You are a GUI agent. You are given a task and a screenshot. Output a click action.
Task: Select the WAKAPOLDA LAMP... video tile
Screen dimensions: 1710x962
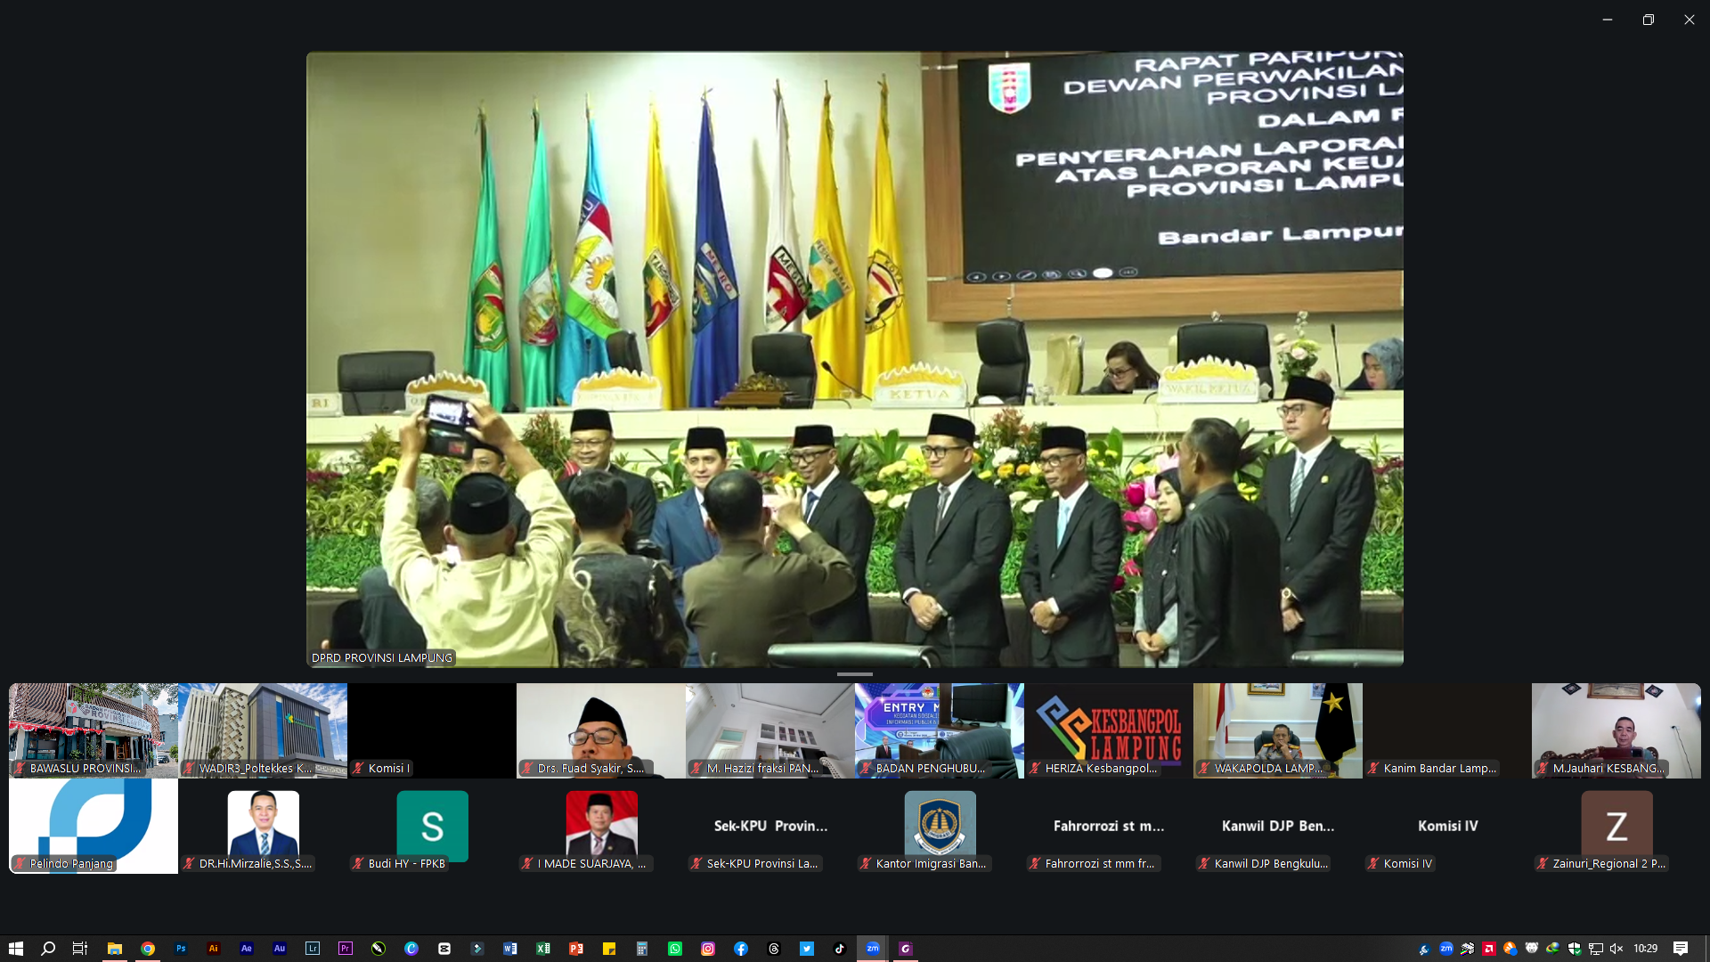point(1278,730)
